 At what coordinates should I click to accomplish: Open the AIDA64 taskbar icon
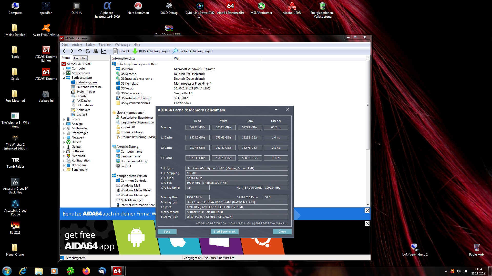[x=118, y=271]
